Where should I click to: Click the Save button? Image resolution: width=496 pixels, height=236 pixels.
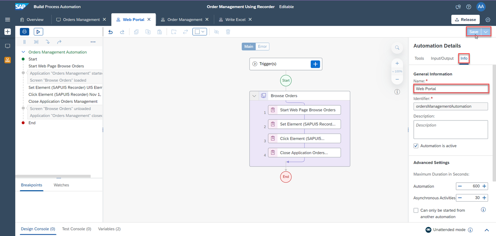474,32
